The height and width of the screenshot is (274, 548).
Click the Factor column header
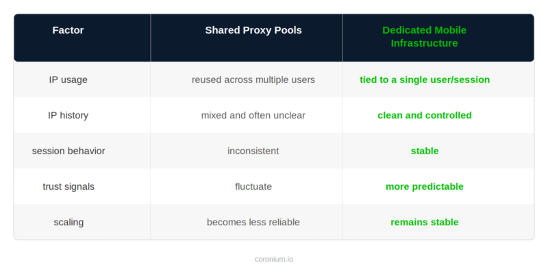click(x=68, y=30)
